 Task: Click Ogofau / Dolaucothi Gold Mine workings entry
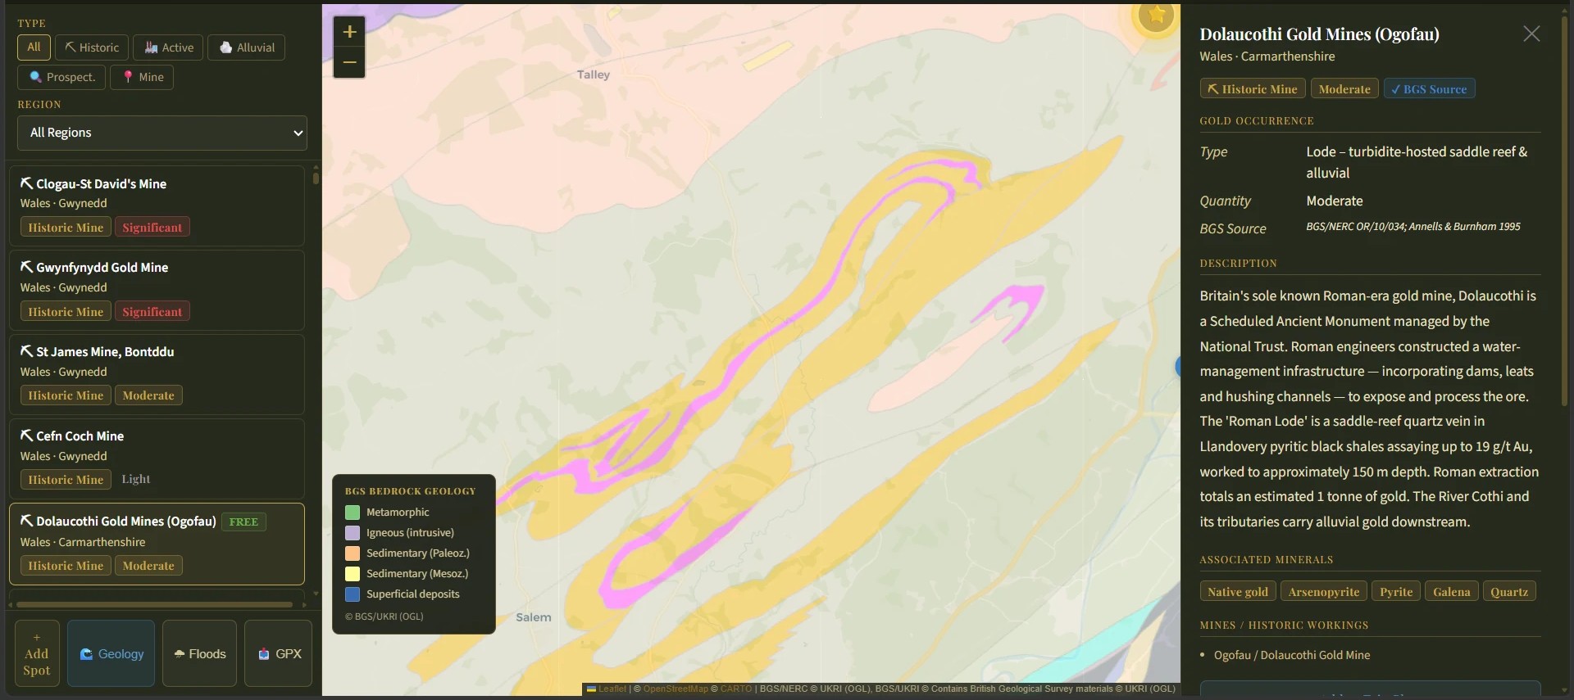pos(1292,655)
